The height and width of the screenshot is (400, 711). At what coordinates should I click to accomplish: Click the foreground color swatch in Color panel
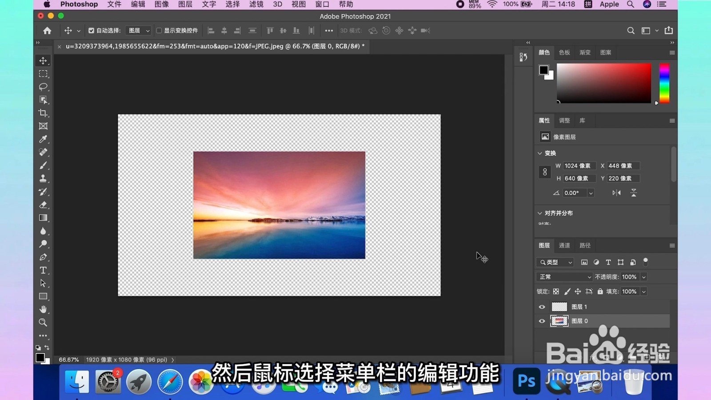tap(543, 70)
